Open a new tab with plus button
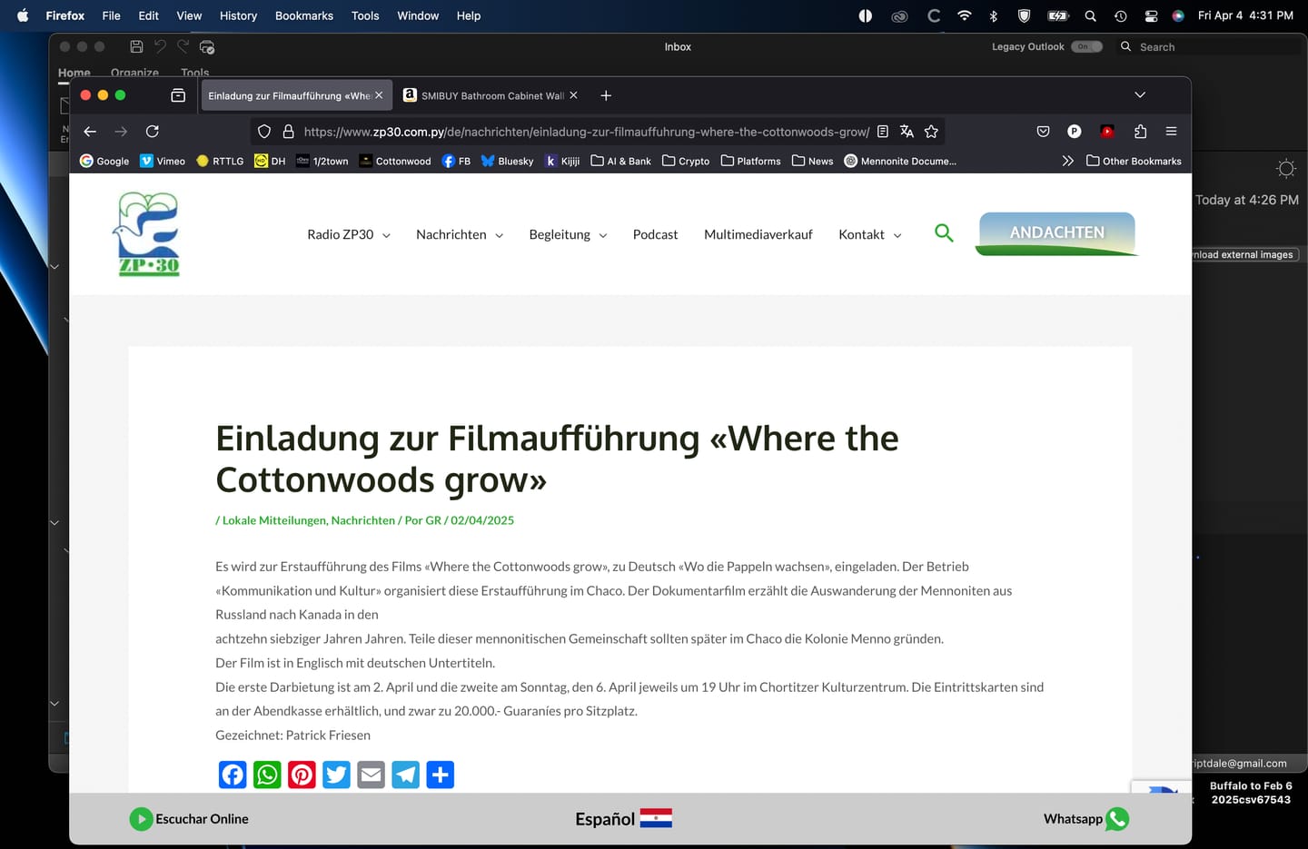 pos(606,95)
